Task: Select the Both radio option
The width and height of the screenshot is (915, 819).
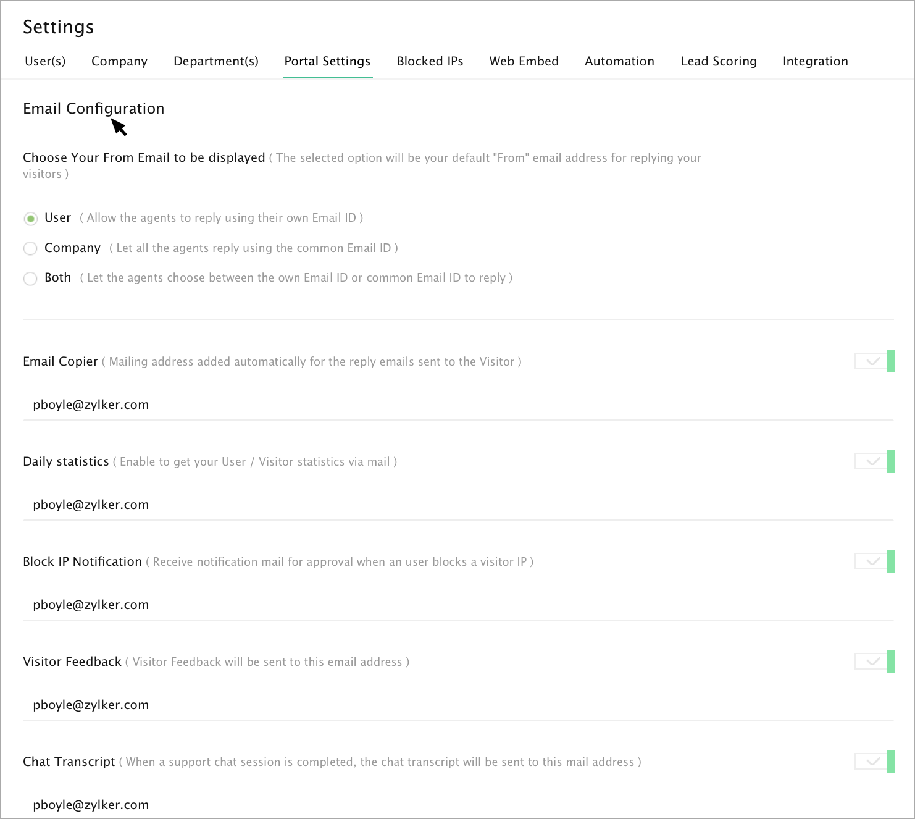Action: tap(30, 279)
